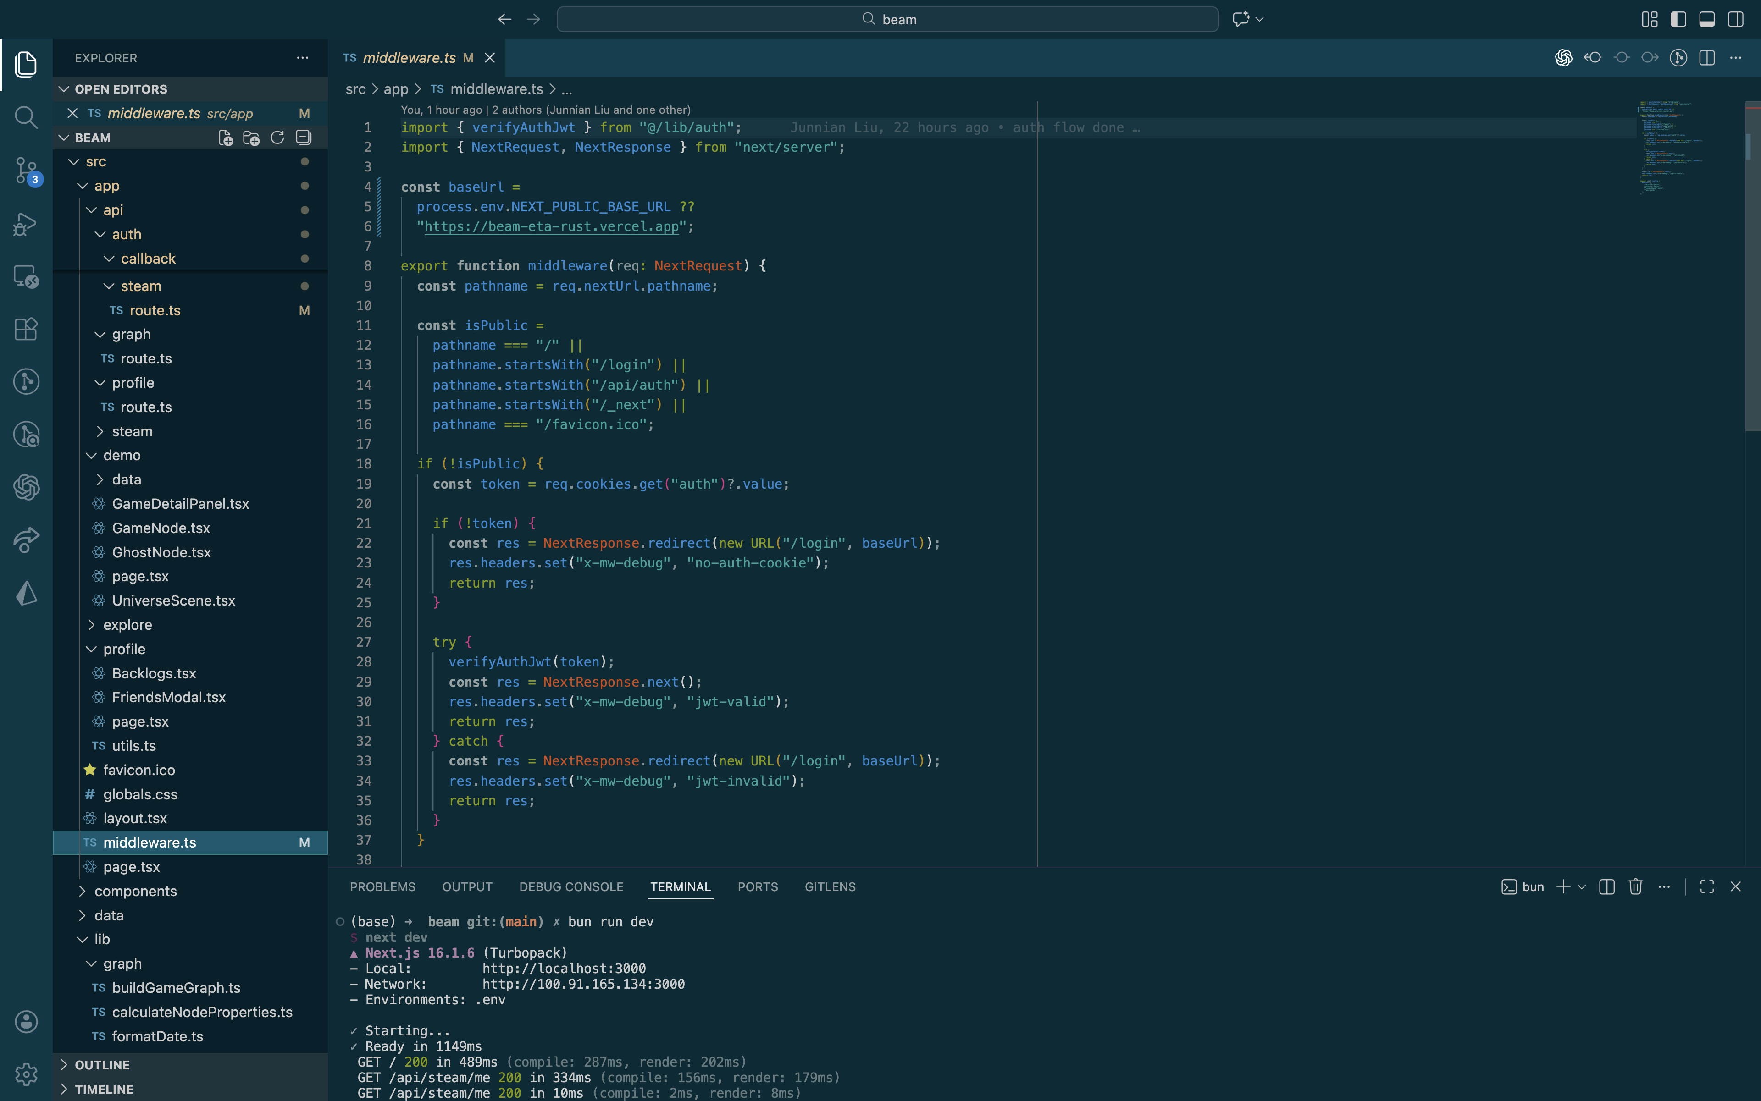Click the beam command center search box
The image size is (1761, 1101).
[887, 19]
